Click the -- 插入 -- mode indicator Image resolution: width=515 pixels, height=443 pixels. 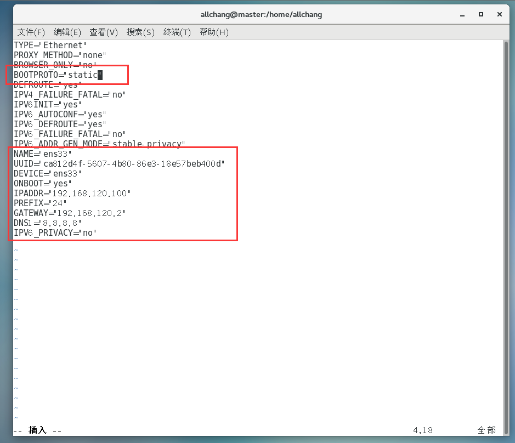tap(37, 430)
